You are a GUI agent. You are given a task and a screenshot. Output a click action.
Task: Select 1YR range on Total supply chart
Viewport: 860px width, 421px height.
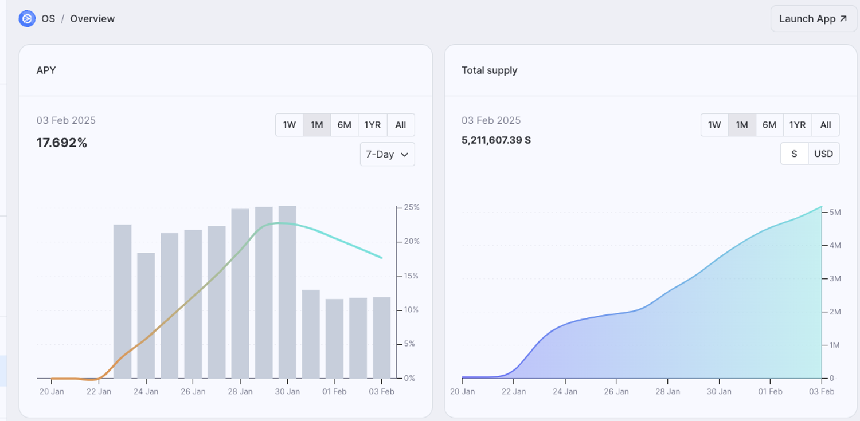798,125
